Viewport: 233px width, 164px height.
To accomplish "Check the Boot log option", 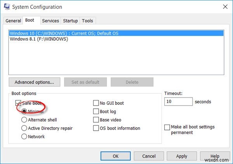I will coord(96,111).
